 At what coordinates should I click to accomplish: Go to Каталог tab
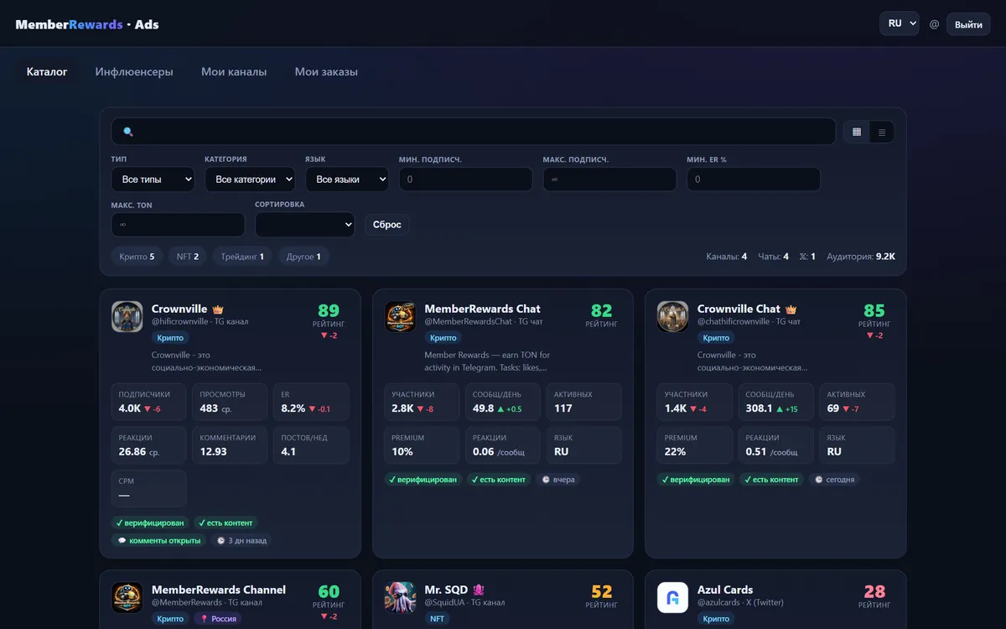pyautogui.click(x=47, y=72)
